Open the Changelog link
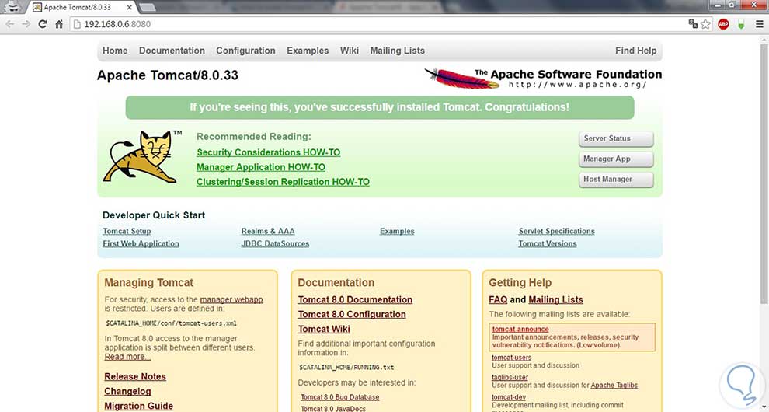 click(x=127, y=391)
